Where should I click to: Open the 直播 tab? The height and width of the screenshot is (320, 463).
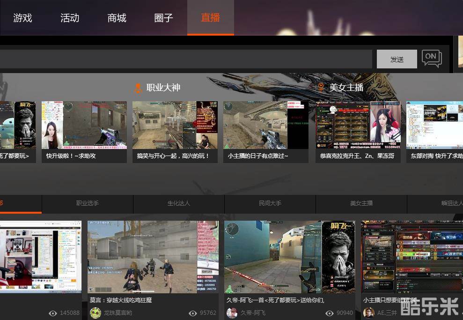pos(210,18)
